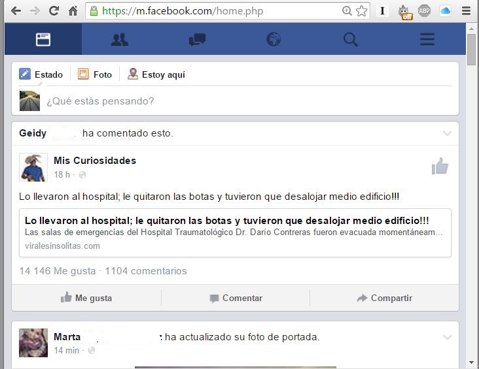The image size is (479, 369).
Task: Click the scrollbar down arrow
Action: (x=471, y=362)
